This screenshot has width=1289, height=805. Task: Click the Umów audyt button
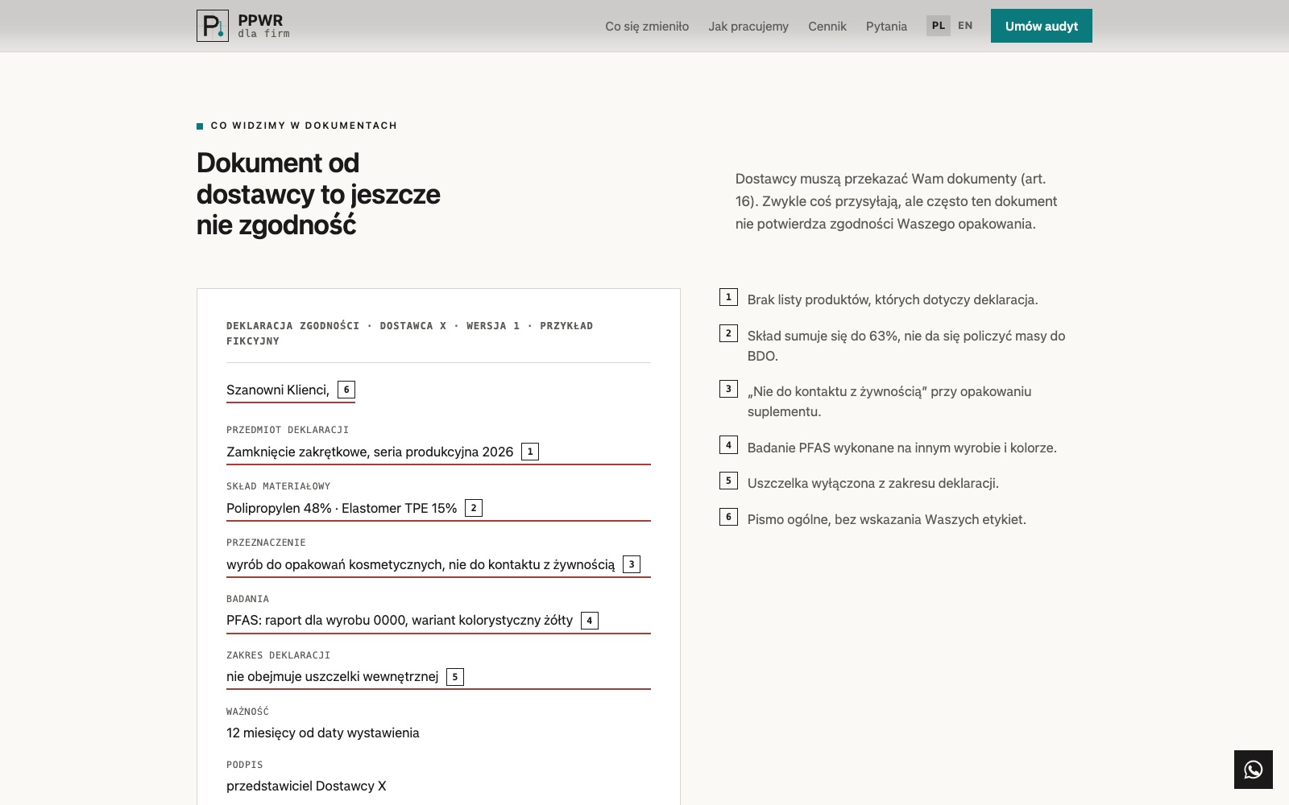[x=1042, y=26]
